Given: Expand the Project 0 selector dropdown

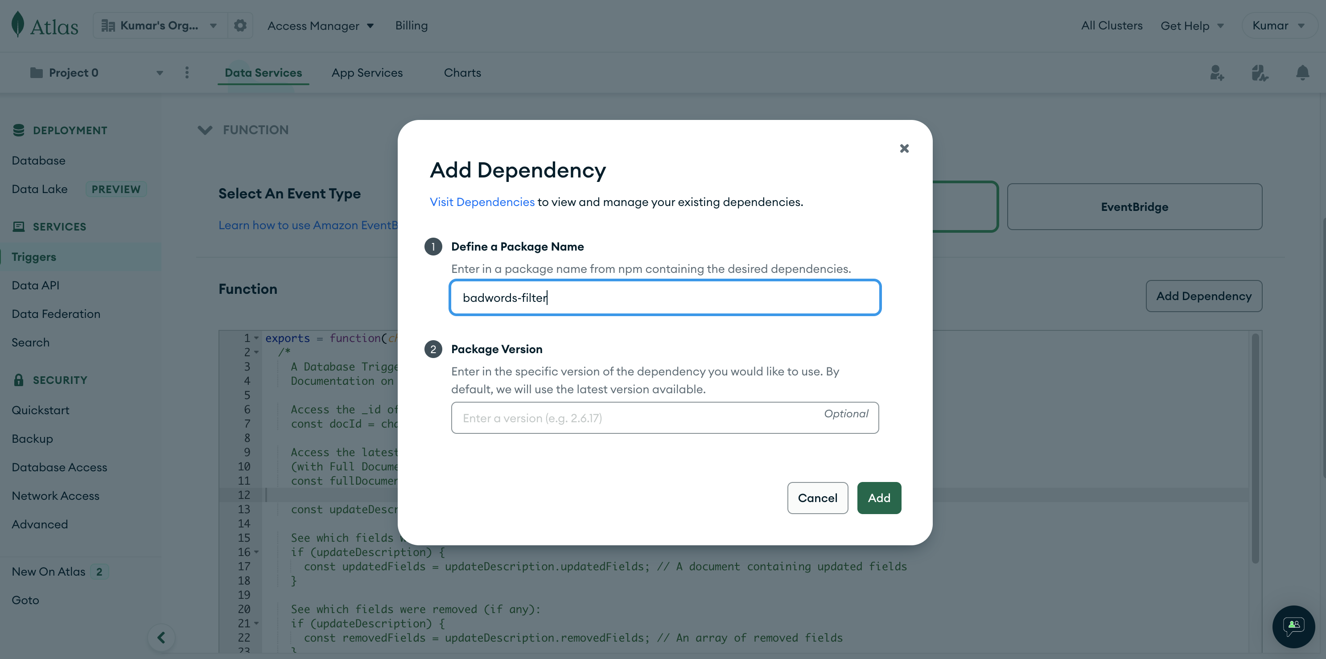Looking at the screenshot, I should [x=160, y=73].
